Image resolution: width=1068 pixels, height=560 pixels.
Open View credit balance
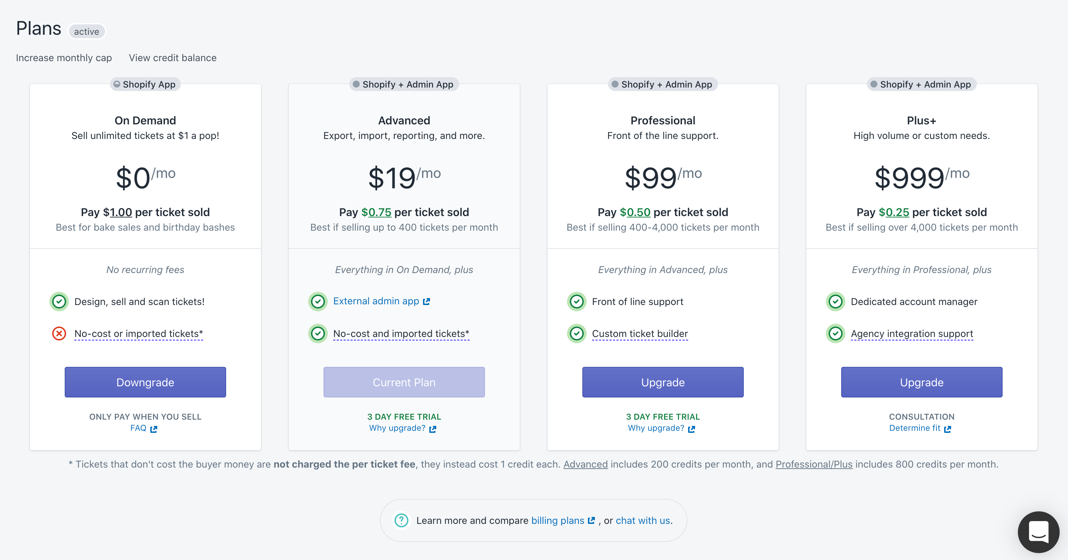coord(173,58)
